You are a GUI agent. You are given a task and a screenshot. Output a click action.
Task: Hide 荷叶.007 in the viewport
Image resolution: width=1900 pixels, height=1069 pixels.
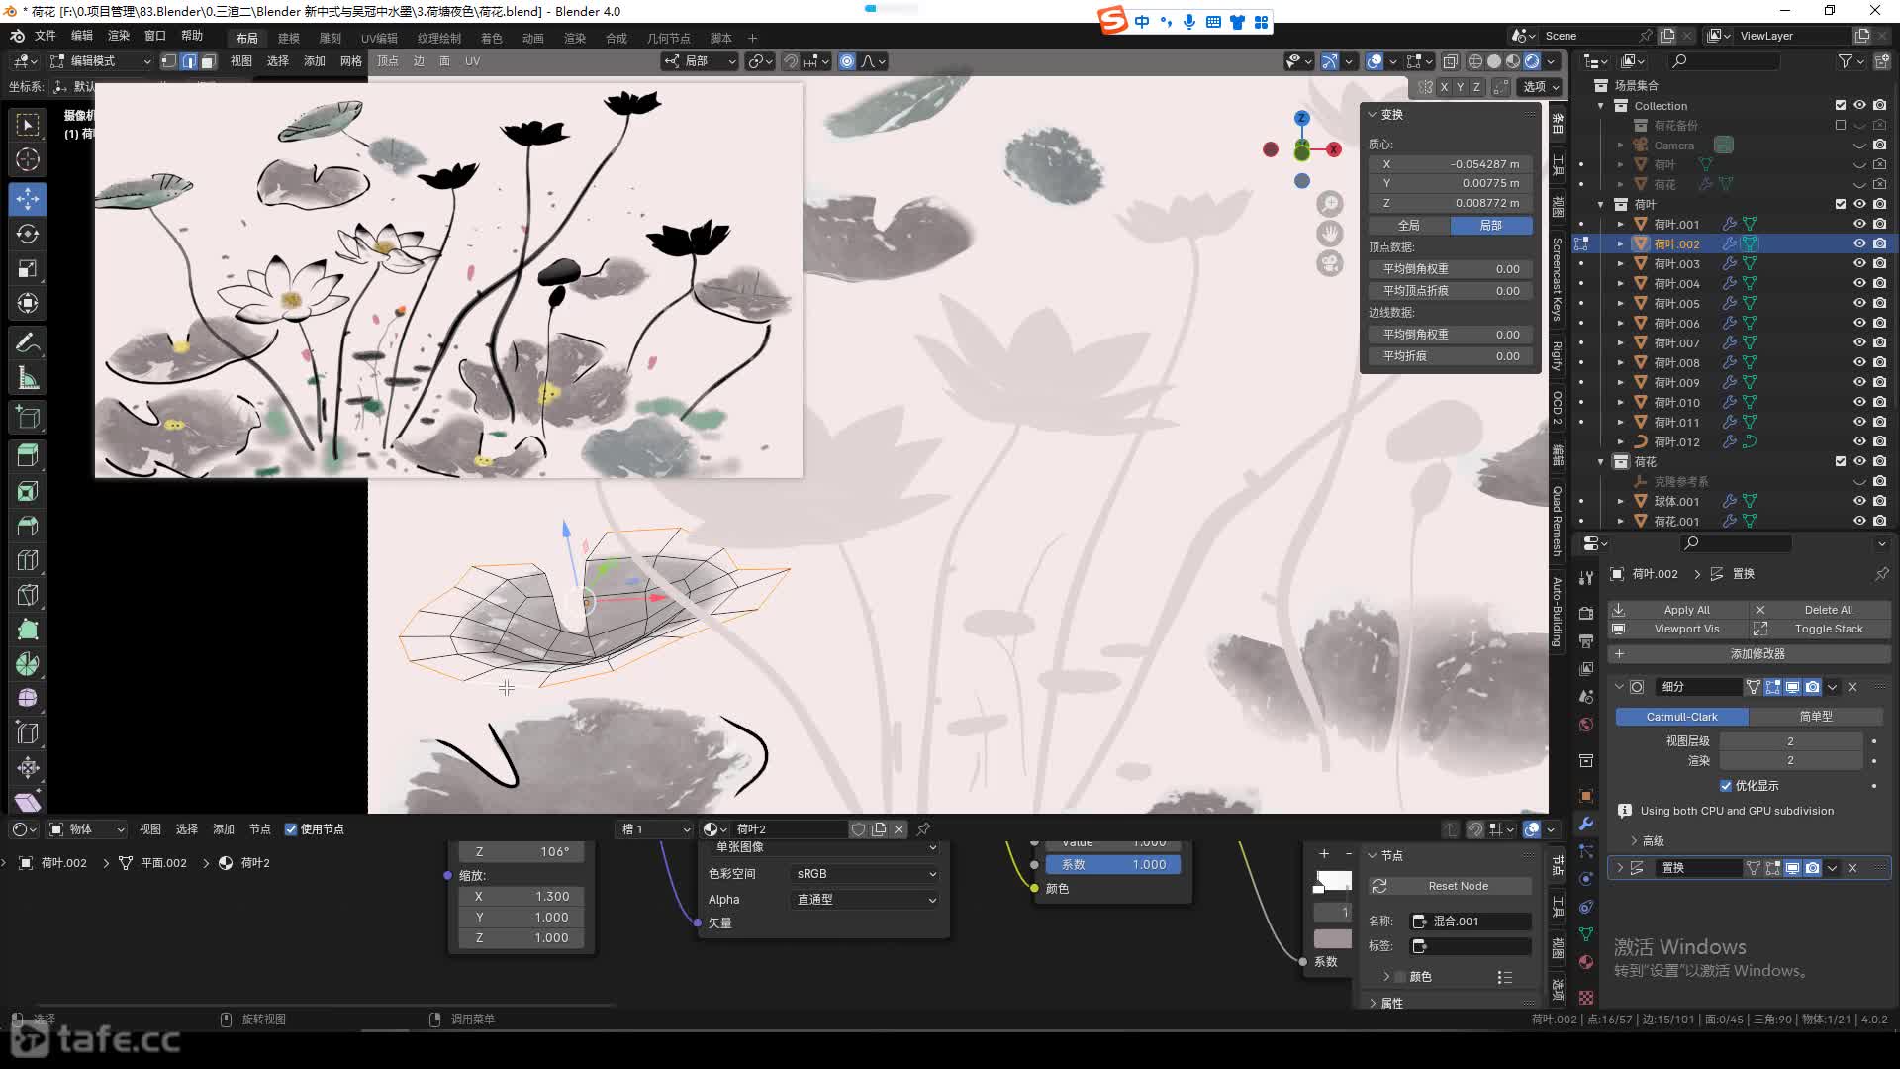coord(1859,342)
